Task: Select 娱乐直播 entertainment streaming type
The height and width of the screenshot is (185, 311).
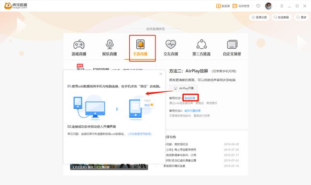Action: pyautogui.click(x=110, y=48)
